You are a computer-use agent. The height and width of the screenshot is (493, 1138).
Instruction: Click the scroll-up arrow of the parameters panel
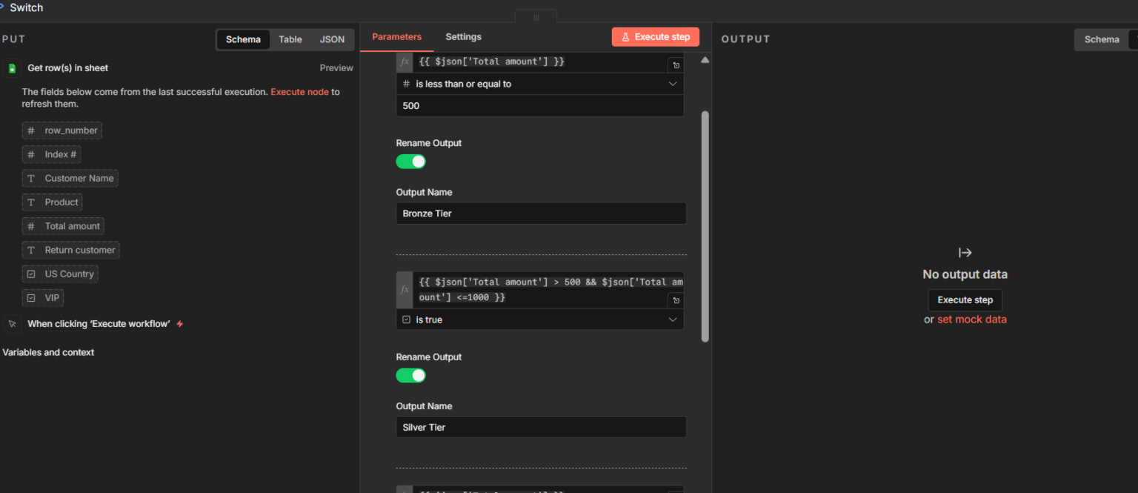(x=705, y=60)
